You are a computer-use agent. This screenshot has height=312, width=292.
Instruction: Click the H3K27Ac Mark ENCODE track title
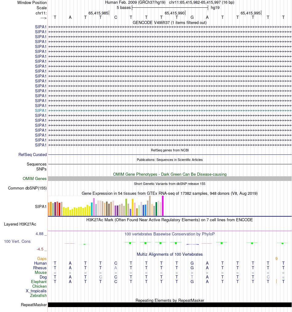170,220
